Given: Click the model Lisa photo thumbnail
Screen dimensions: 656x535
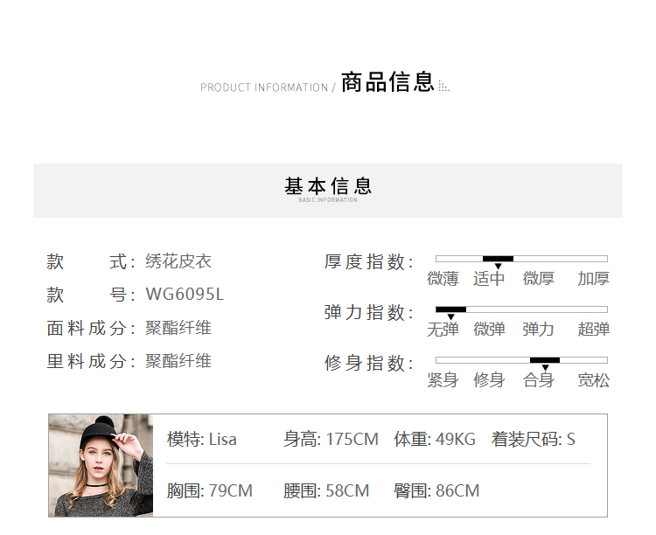Looking at the screenshot, I should 101,465.
